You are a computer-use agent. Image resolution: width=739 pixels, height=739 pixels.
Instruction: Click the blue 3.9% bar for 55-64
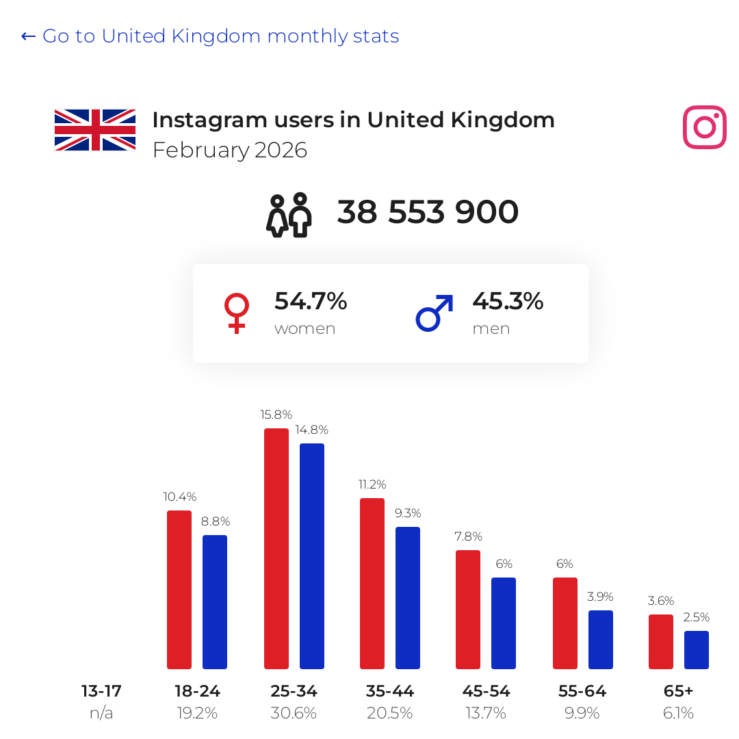point(601,640)
